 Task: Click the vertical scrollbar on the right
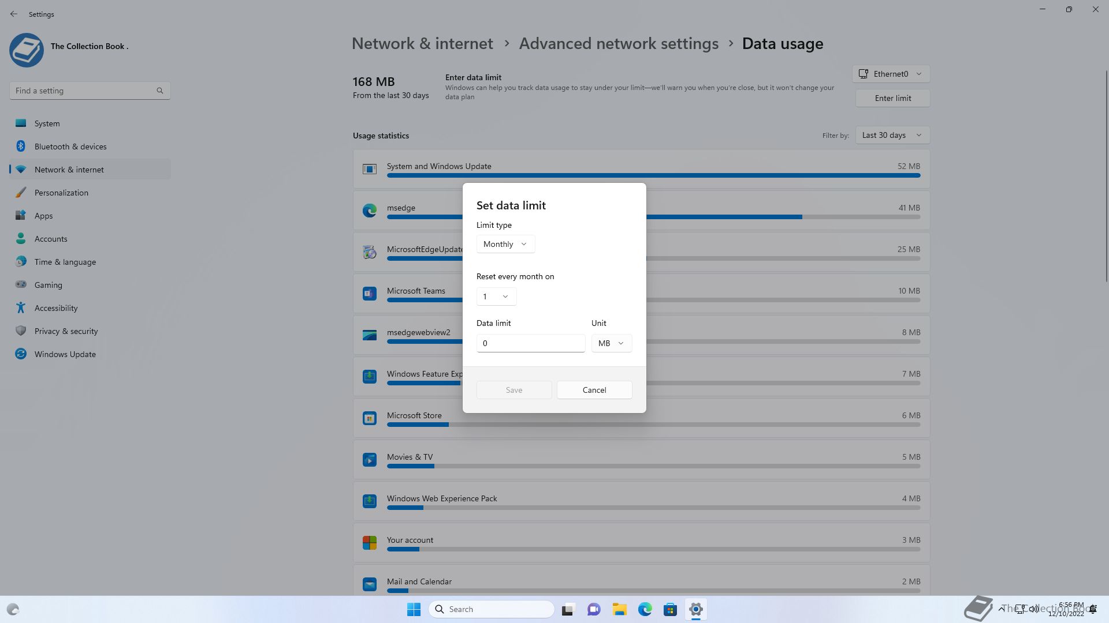point(1106,177)
